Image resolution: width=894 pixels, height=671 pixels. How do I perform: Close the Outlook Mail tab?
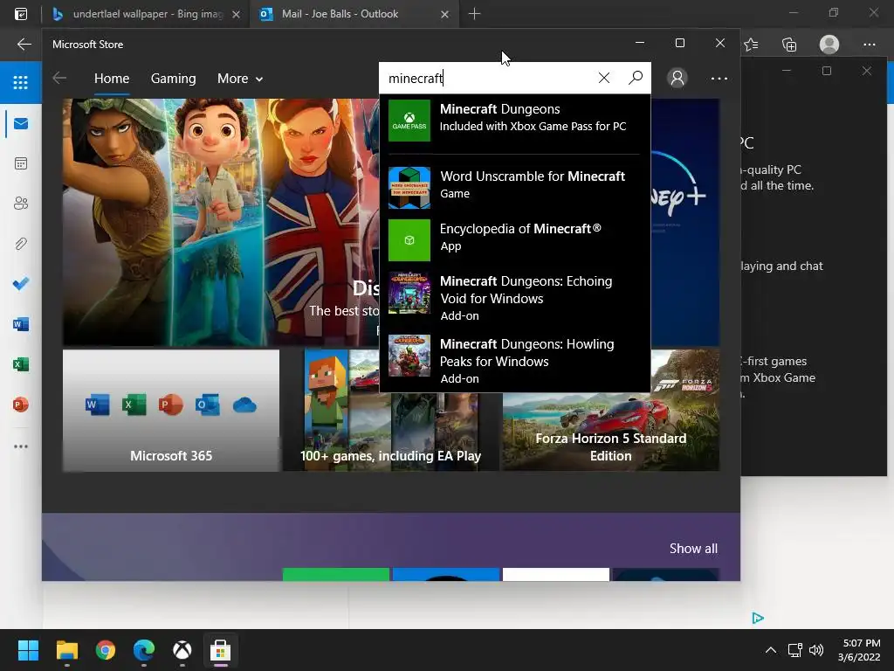coord(444,14)
